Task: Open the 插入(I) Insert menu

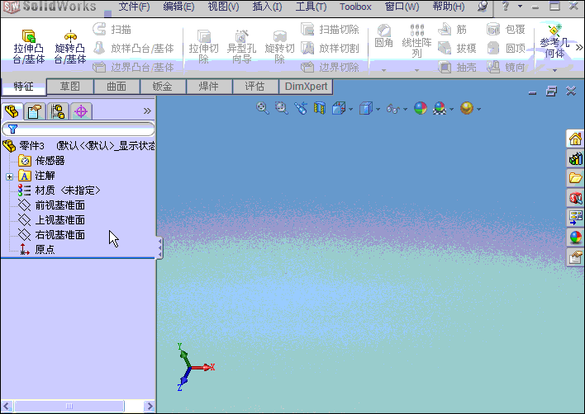Action: [x=266, y=7]
